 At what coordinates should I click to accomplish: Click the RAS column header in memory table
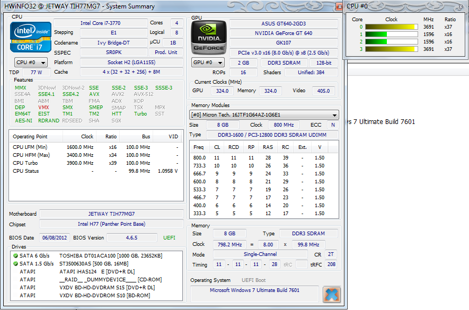[x=268, y=147]
